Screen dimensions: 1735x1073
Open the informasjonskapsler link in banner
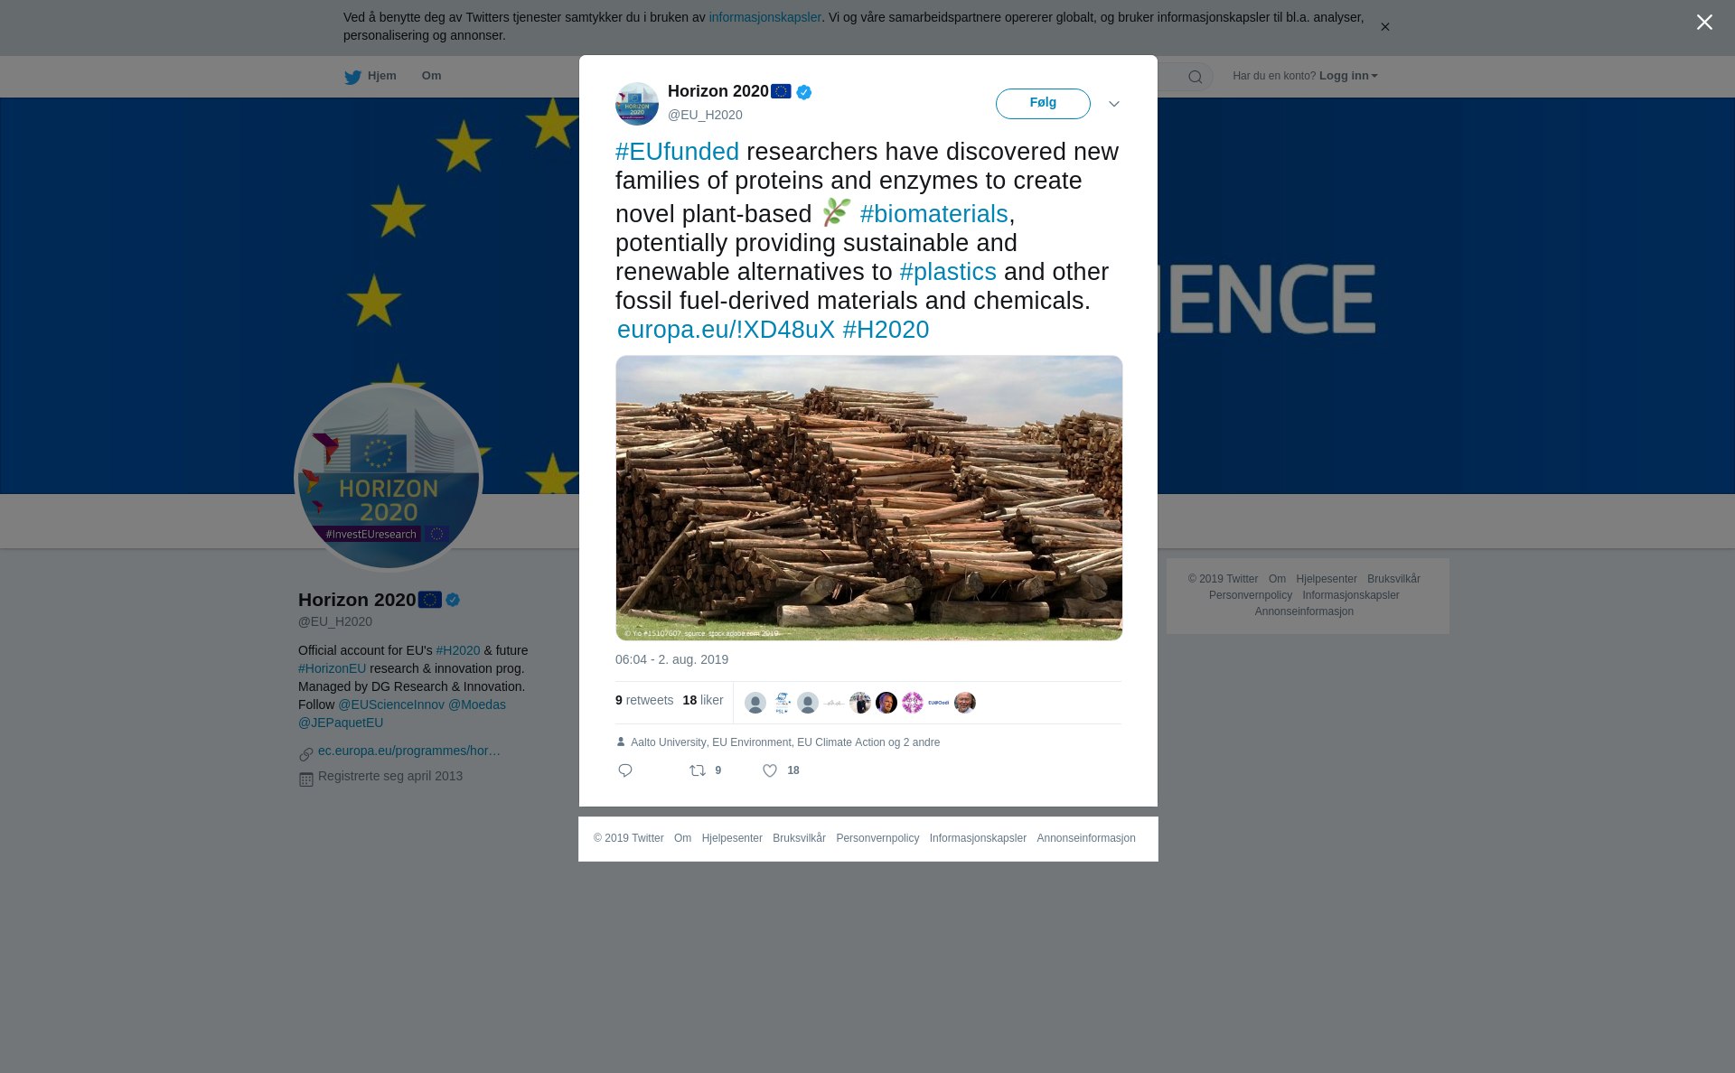[x=764, y=17]
